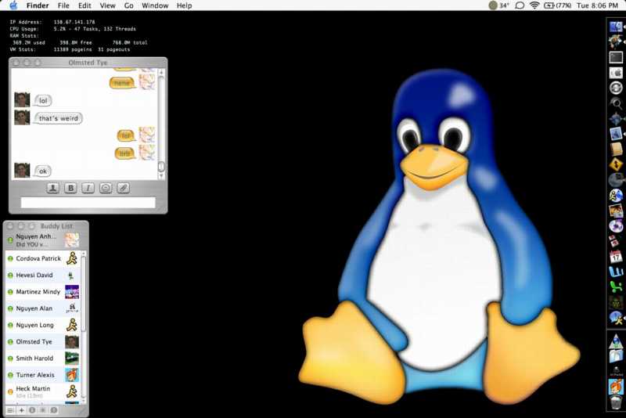Click the attachment paperclip button in chat
This screenshot has height=418, width=626.
(124, 188)
